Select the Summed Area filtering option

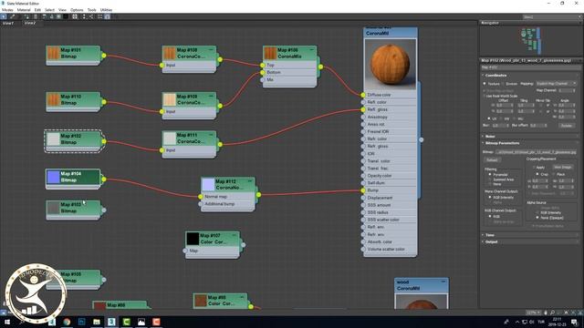tap(490, 179)
